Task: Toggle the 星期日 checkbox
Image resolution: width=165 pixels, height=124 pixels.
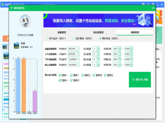Action: [x=71, y=80]
